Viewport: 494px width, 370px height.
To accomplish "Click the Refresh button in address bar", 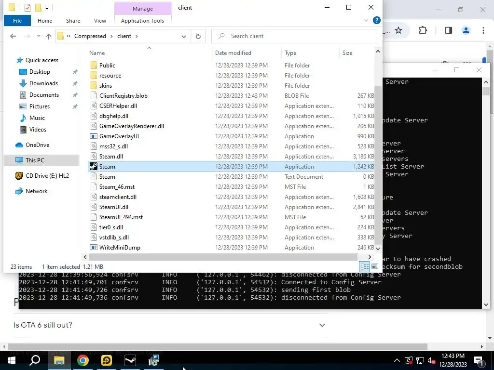I will 198,36.
